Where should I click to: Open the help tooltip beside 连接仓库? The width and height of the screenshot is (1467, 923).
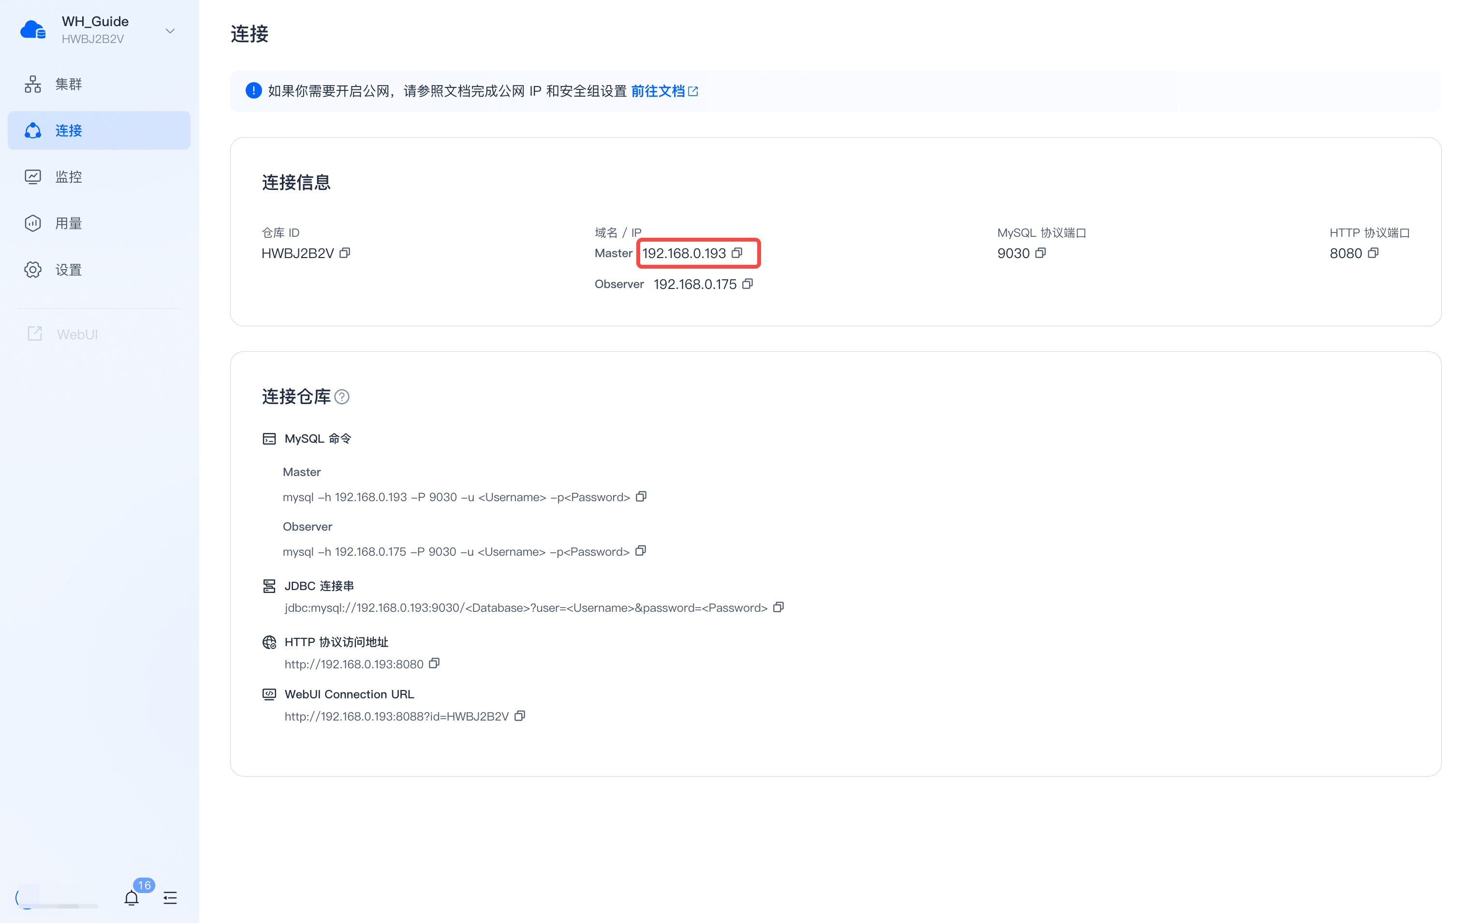tap(342, 397)
